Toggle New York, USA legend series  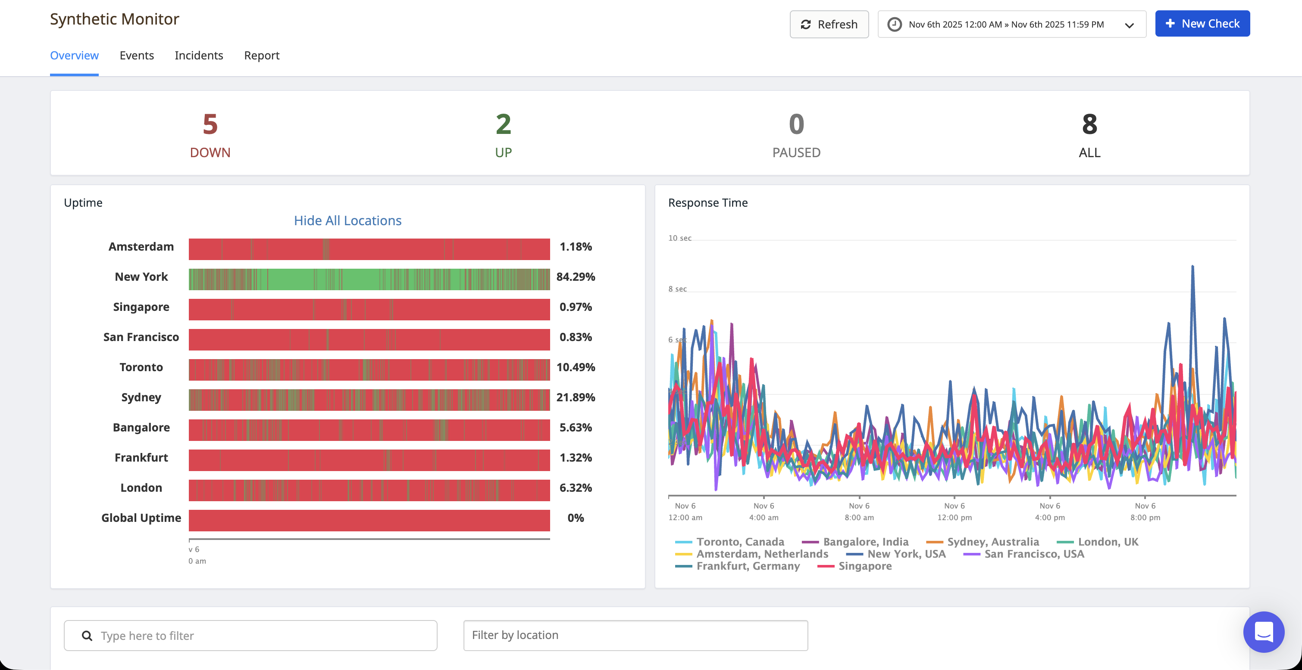(906, 554)
